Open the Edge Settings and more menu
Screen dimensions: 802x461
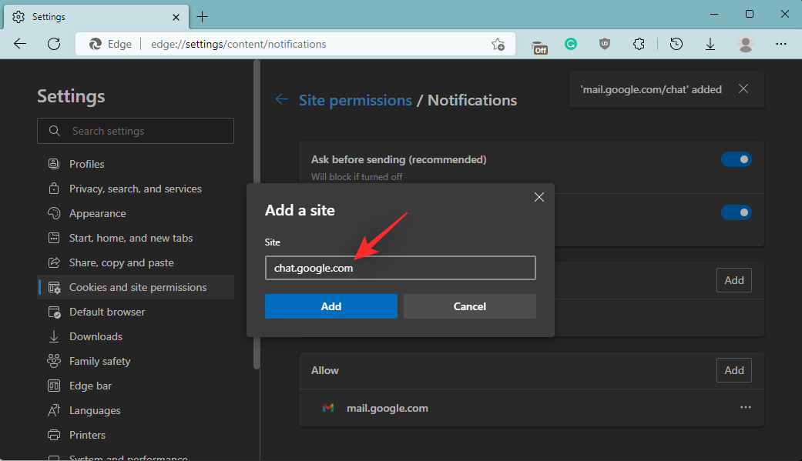(780, 45)
